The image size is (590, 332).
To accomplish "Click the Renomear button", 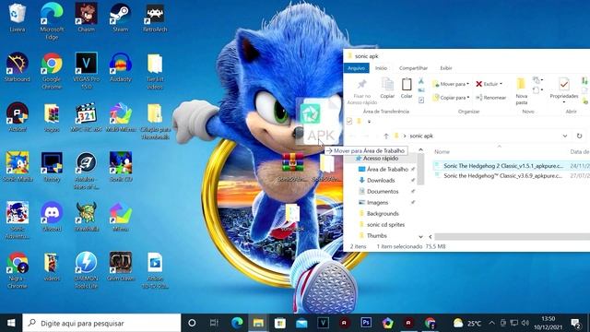I will tap(490, 98).
